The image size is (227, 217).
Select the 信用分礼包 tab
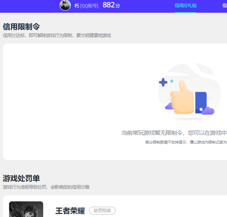[x=185, y=5]
